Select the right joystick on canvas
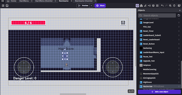The image size is (182, 95). click(x=113, y=67)
